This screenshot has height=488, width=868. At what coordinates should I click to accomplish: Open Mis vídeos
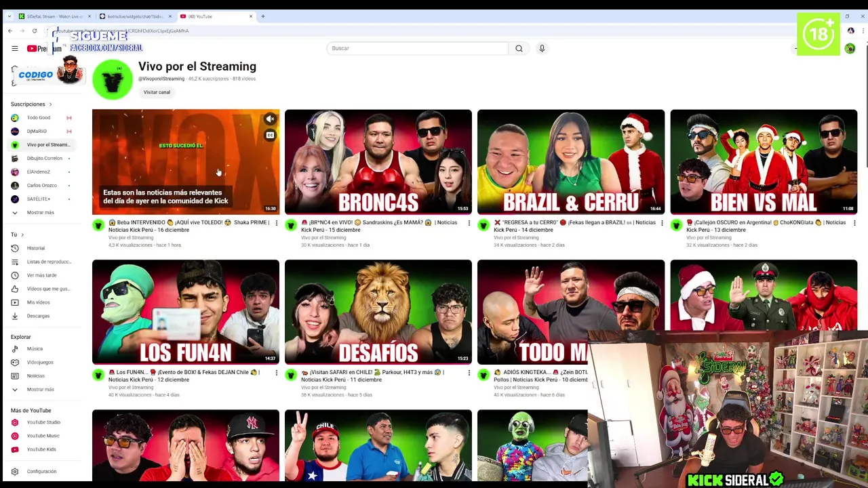click(37, 302)
